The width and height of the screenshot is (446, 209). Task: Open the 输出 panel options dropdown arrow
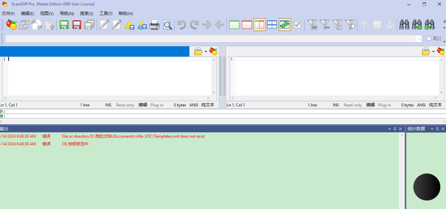click(x=390, y=129)
